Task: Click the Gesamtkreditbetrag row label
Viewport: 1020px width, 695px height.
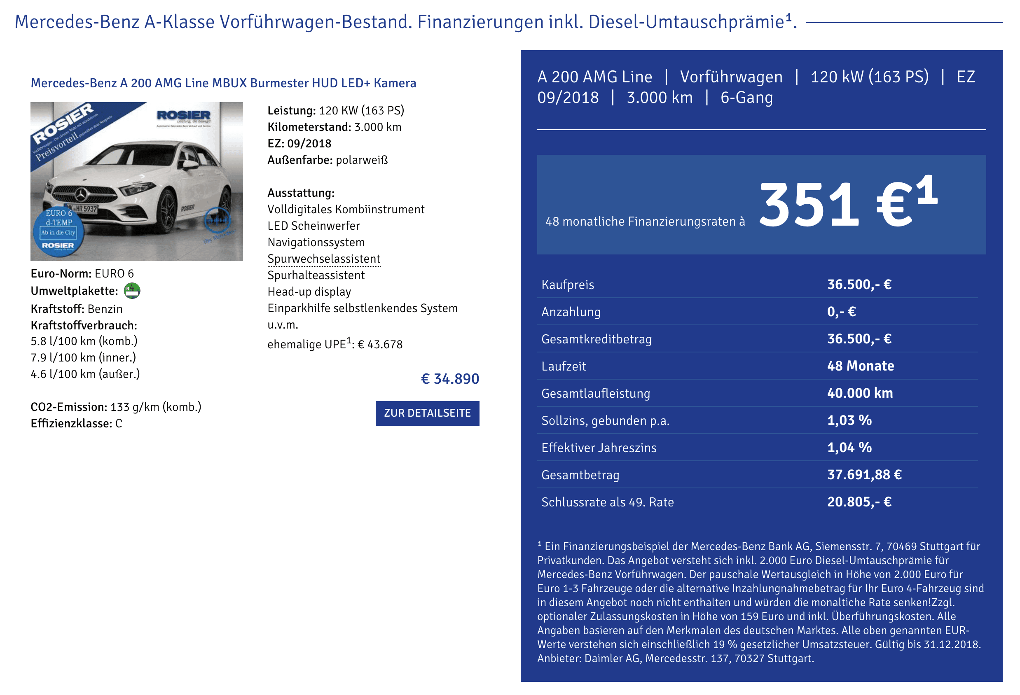Action: (597, 339)
